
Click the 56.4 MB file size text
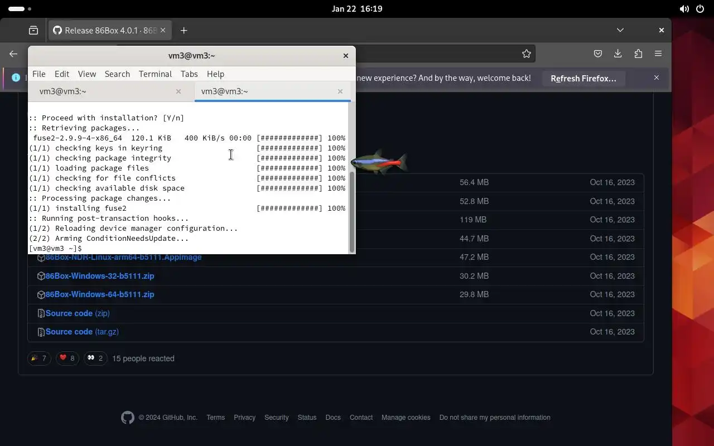coord(474,182)
